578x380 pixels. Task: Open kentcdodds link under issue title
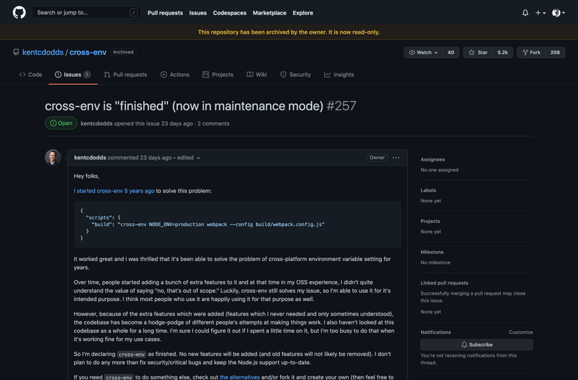pos(96,124)
